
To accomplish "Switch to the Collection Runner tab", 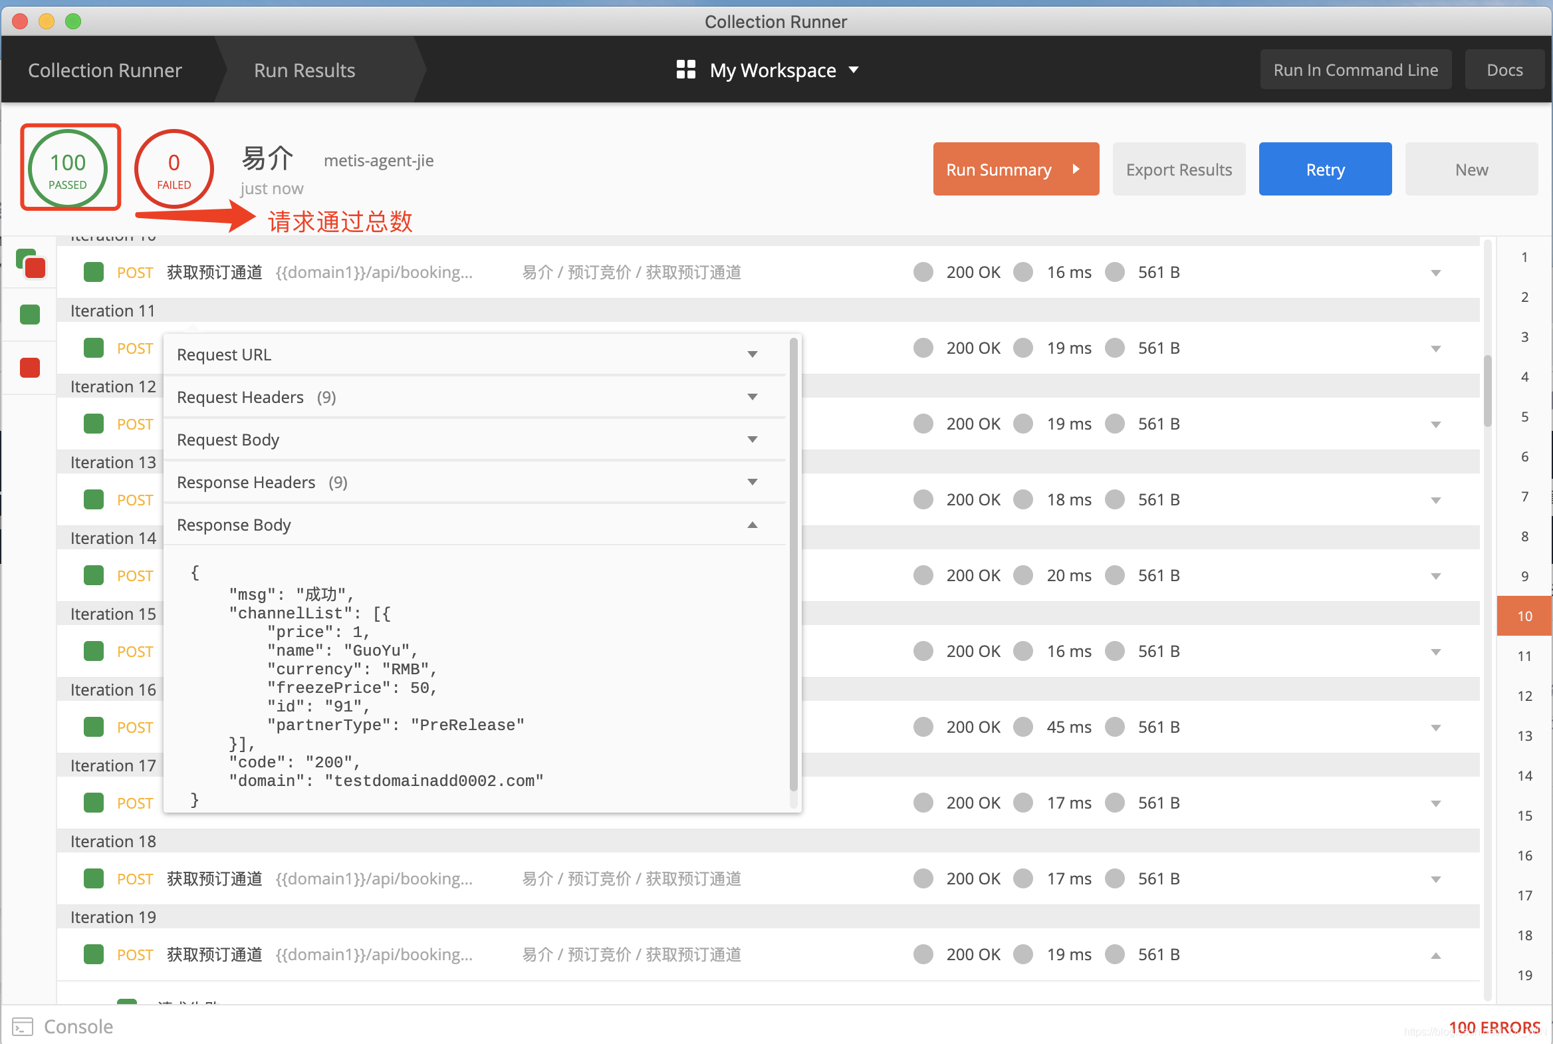I will point(104,69).
